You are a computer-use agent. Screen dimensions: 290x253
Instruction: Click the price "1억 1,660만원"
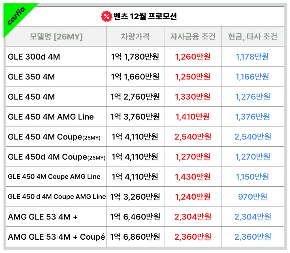pos(135,77)
